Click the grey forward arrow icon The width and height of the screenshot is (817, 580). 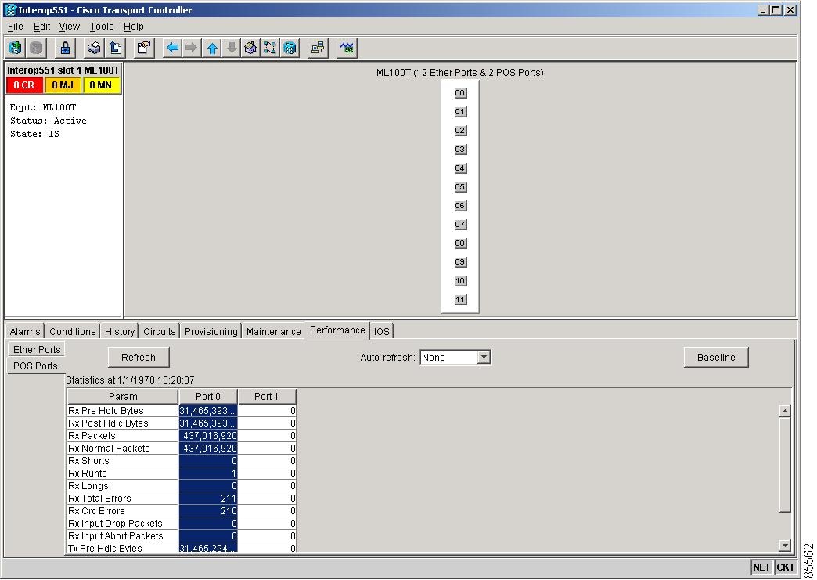(x=192, y=48)
